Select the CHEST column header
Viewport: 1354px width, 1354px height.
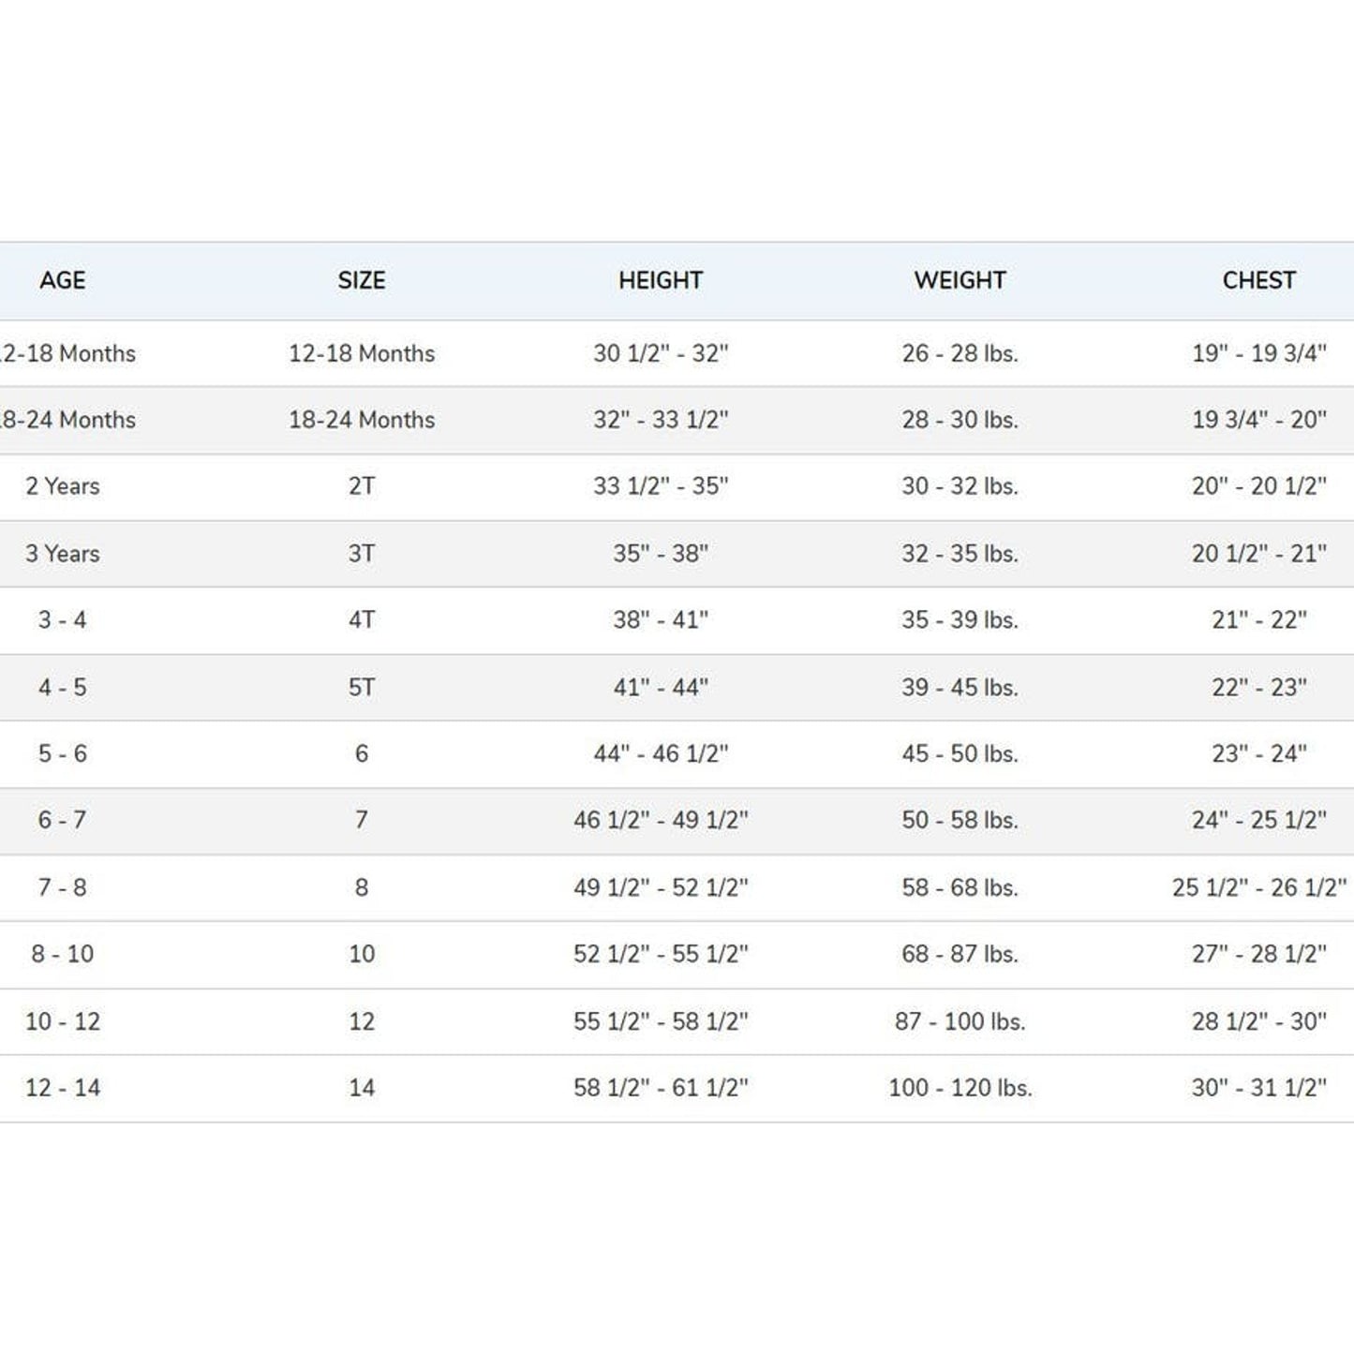click(x=1258, y=280)
